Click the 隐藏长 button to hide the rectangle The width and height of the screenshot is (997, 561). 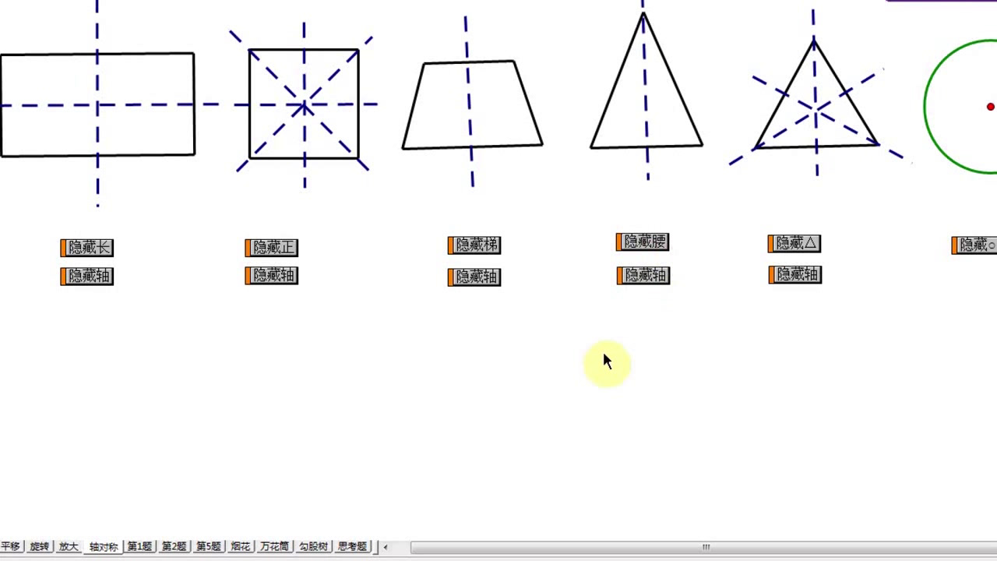(x=87, y=248)
